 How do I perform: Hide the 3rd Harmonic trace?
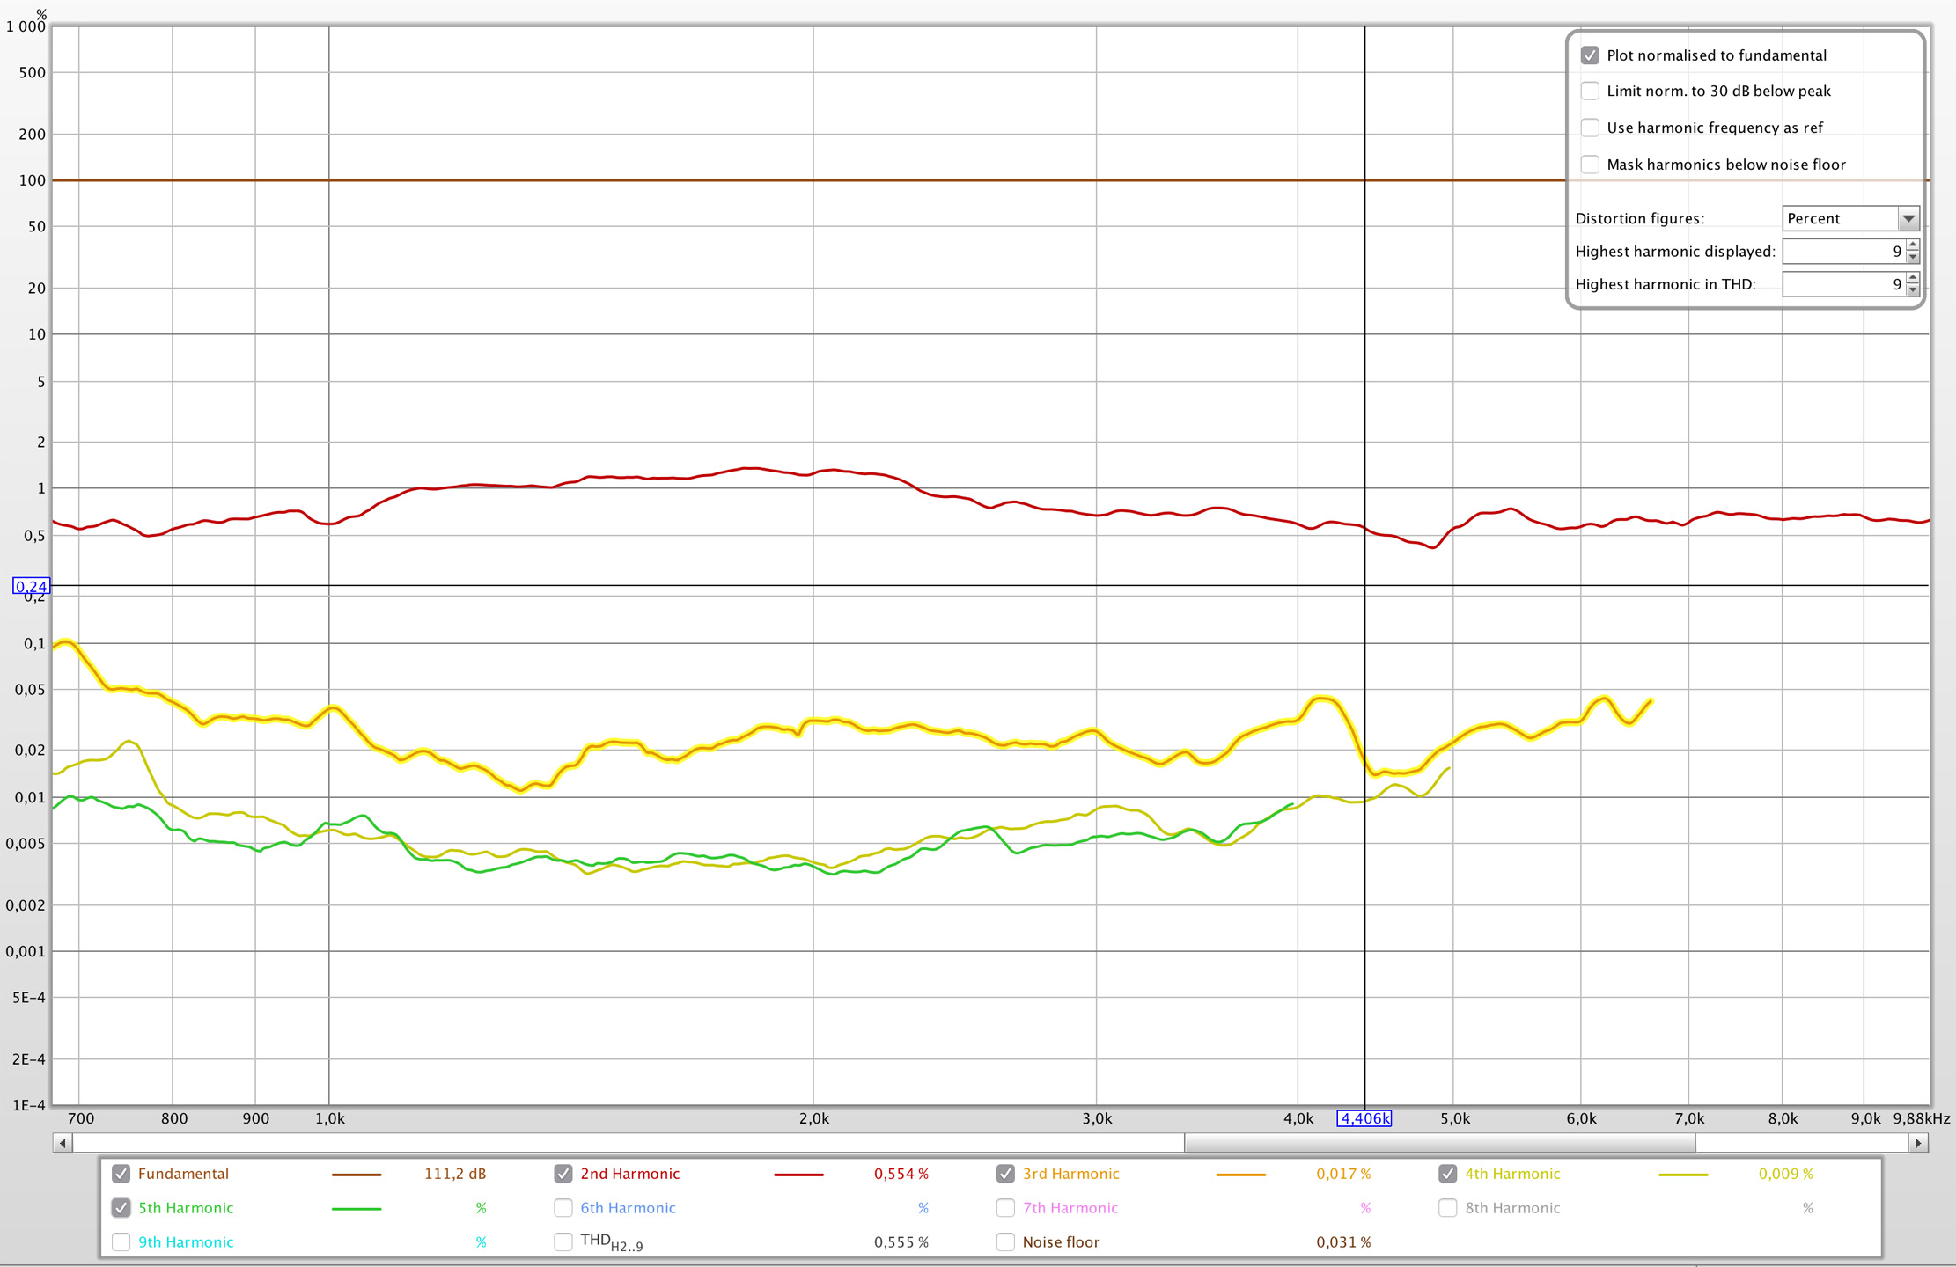[x=1005, y=1174]
